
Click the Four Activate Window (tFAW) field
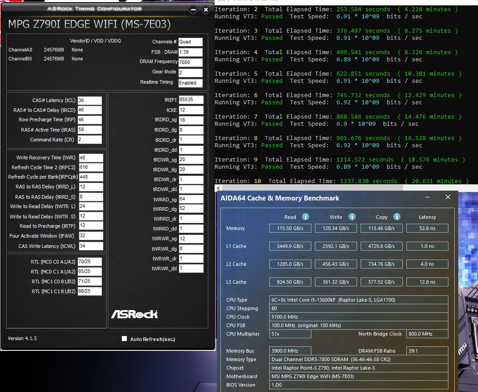(91, 235)
